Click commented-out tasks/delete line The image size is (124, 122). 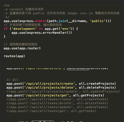click(x=57, y=103)
